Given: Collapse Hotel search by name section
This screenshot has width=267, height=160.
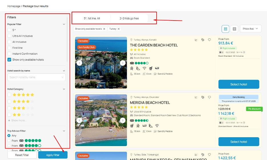Looking at the screenshot, I should pos(64,71).
